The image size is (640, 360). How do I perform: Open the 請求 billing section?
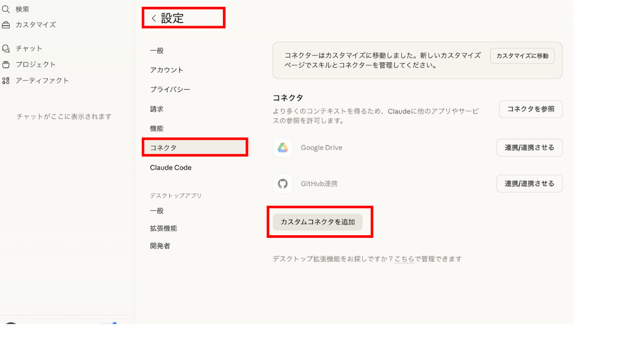tap(157, 109)
